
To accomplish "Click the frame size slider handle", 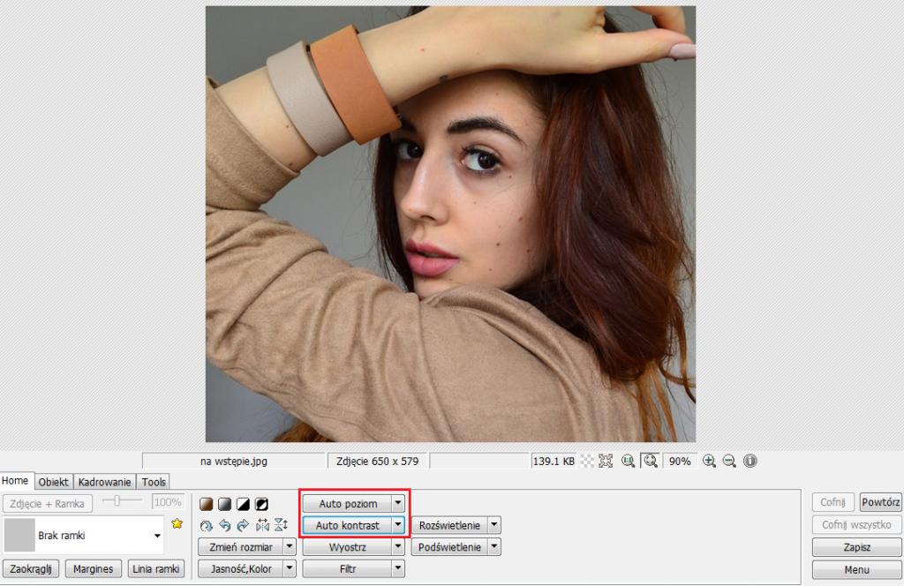I will pos(117,500).
